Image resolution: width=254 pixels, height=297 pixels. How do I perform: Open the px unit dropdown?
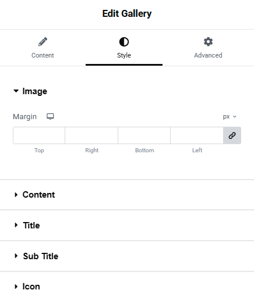(230, 117)
